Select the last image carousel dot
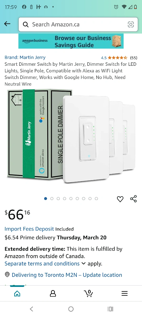Screen dimensions: 142x317 point(97,199)
